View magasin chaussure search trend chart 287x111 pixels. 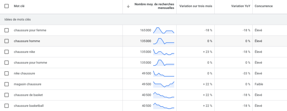coord(164,84)
